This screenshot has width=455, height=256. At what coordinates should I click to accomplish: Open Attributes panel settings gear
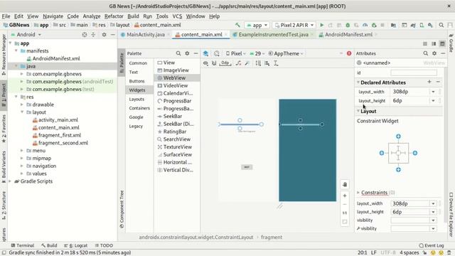point(434,53)
